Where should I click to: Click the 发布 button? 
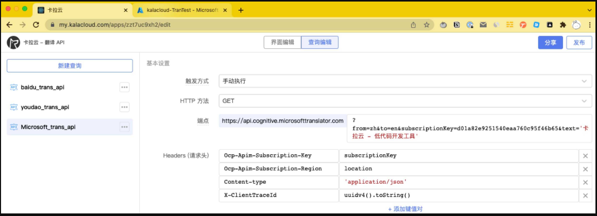click(579, 43)
